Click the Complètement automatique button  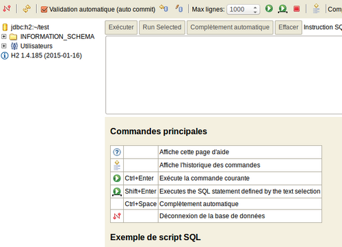[x=230, y=27]
